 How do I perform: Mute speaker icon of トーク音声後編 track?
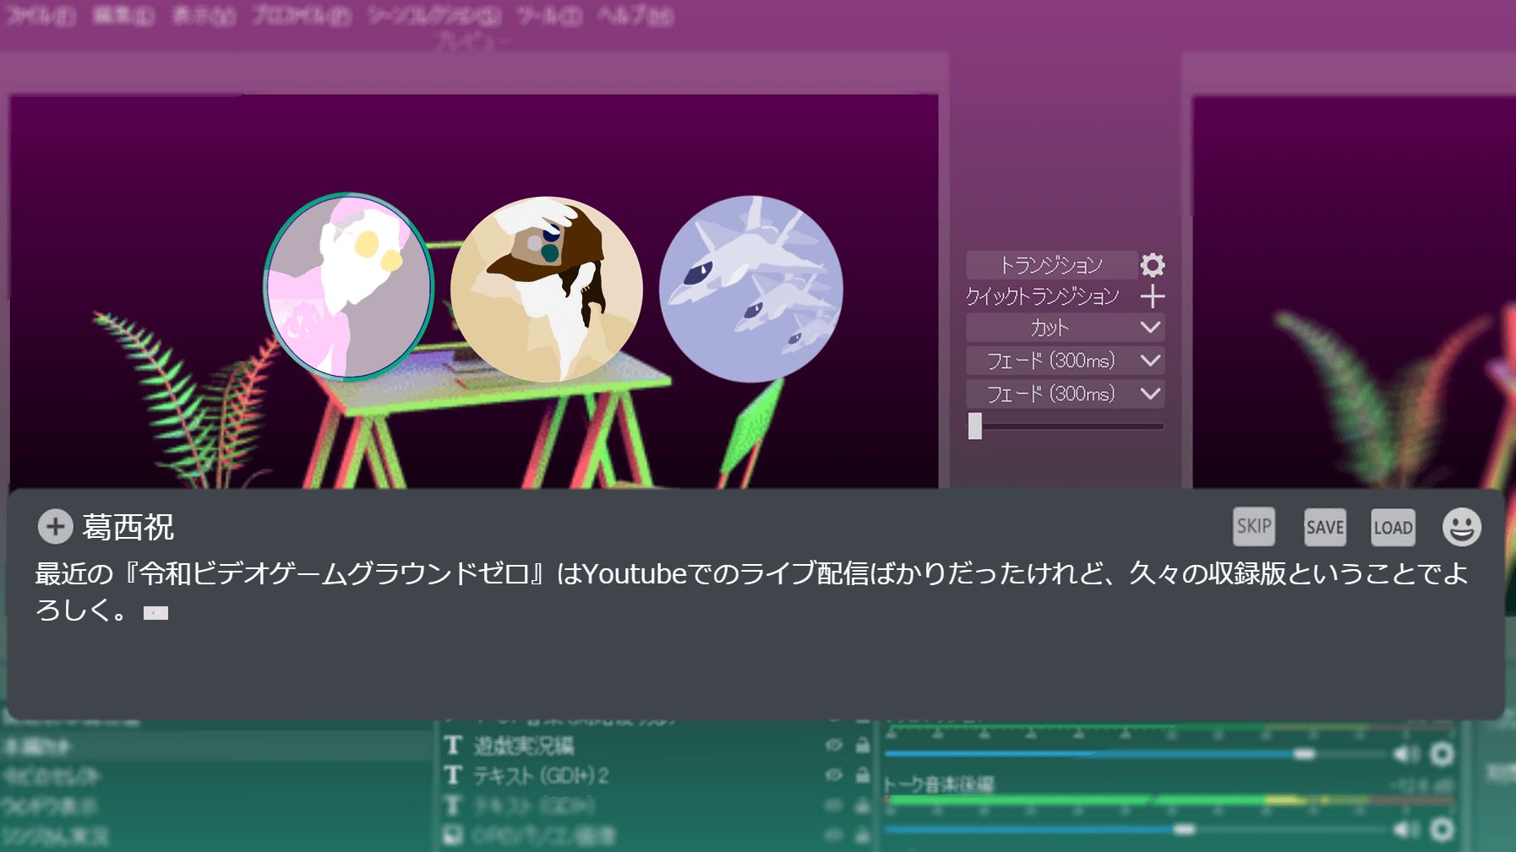tap(1406, 830)
